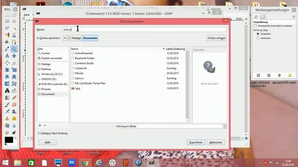Screen dimensions: 298x167
Task: Click the file list vertical scrollbar
Action: tap(187, 84)
